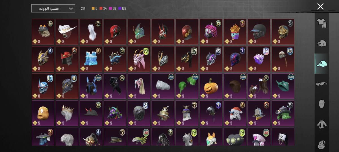This screenshot has width=339, height=152.
Task: Select the Santa hat with beard
Action: click(x=235, y=113)
